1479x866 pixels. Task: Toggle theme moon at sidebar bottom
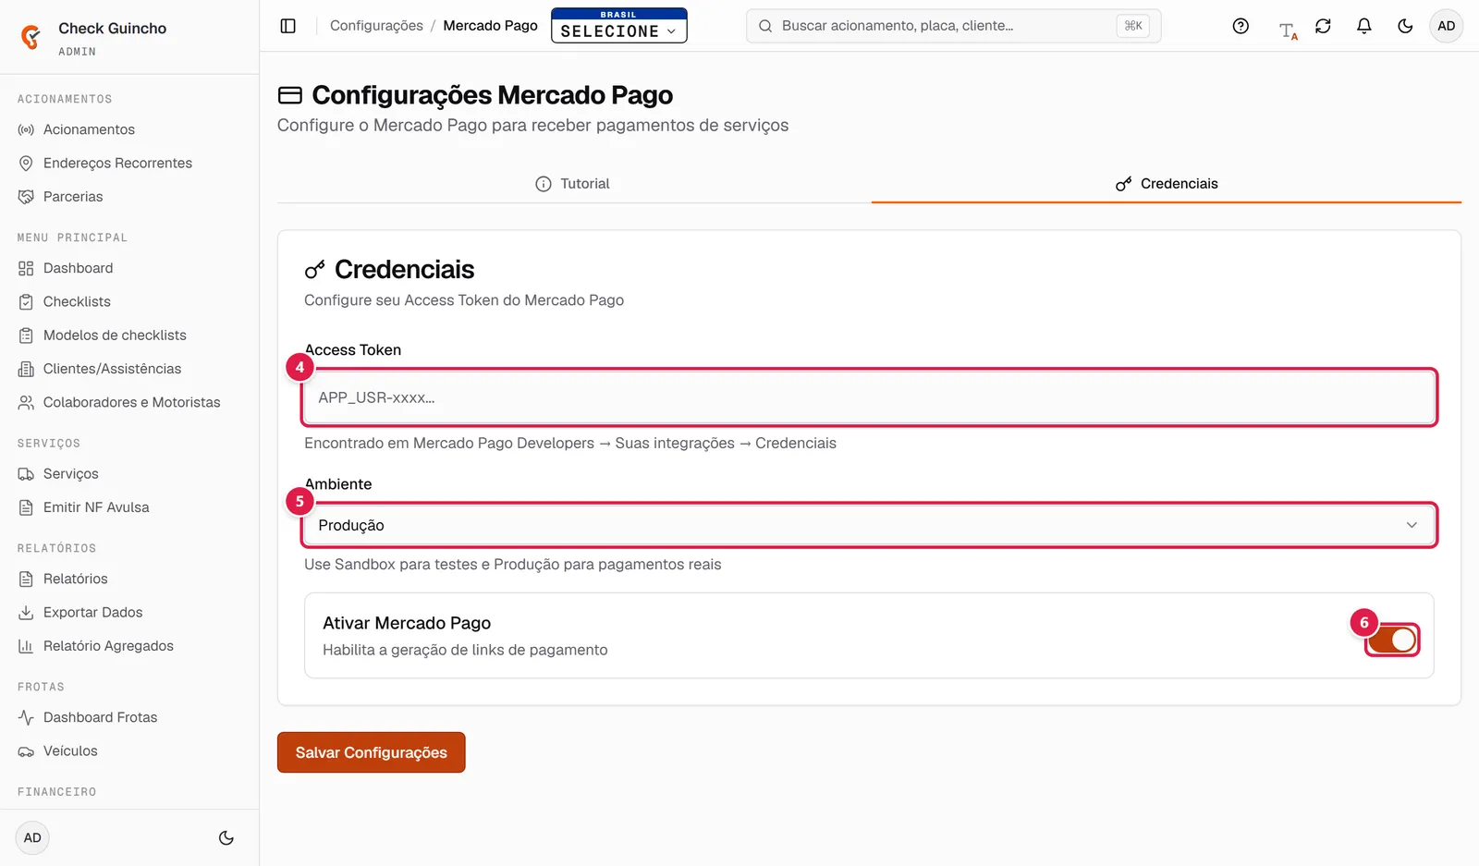tap(226, 838)
